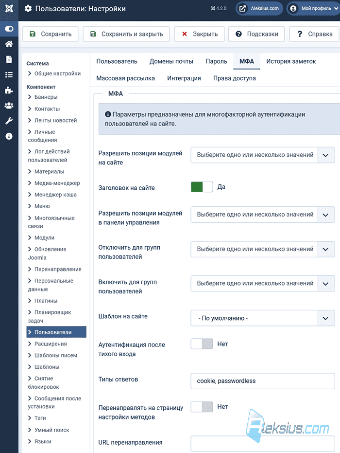This screenshot has width=340, height=453.
Task: Open Персональные данные settings
Action: tap(51, 285)
